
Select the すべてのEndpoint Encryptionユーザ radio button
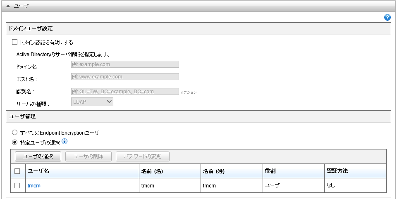point(15,133)
